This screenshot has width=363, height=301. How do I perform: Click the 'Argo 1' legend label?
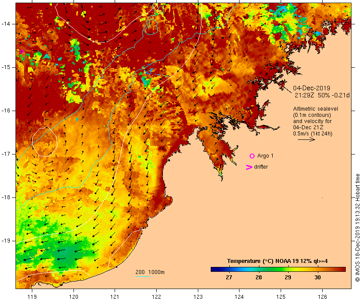[x=265, y=156]
